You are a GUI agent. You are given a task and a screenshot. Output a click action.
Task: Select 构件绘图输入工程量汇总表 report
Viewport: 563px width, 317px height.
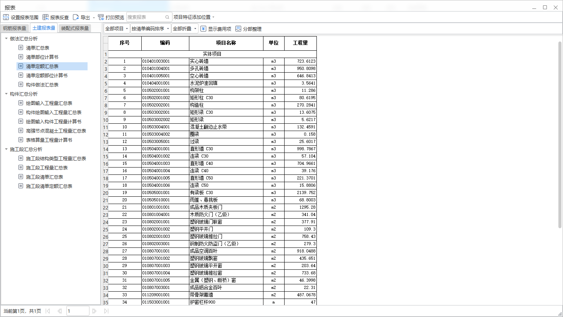tap(54, 112)
